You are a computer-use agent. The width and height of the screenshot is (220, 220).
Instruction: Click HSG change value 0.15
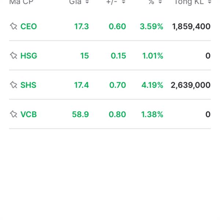pos(118,56)
